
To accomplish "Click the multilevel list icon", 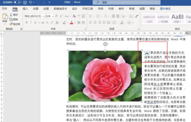I will pyautogui.click(x=105, y=16).
